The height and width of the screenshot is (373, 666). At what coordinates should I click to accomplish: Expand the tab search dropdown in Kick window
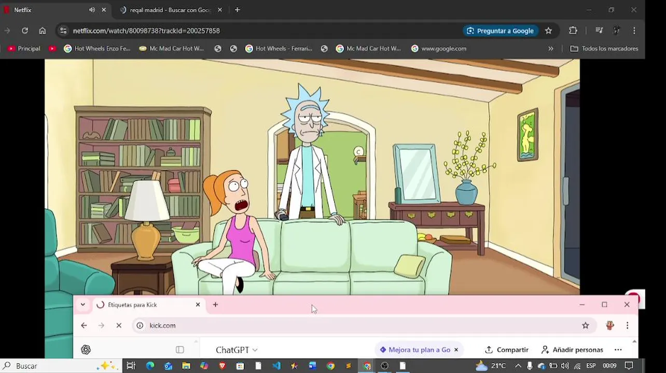pyautogui.click(x=82, y=305)
